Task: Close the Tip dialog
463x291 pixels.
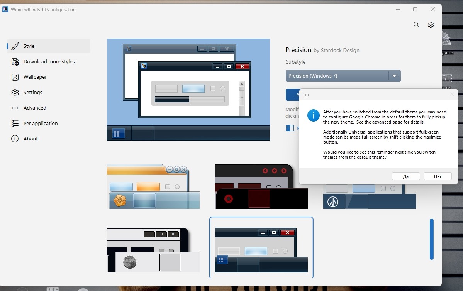Action: click(x=452, y=95)
